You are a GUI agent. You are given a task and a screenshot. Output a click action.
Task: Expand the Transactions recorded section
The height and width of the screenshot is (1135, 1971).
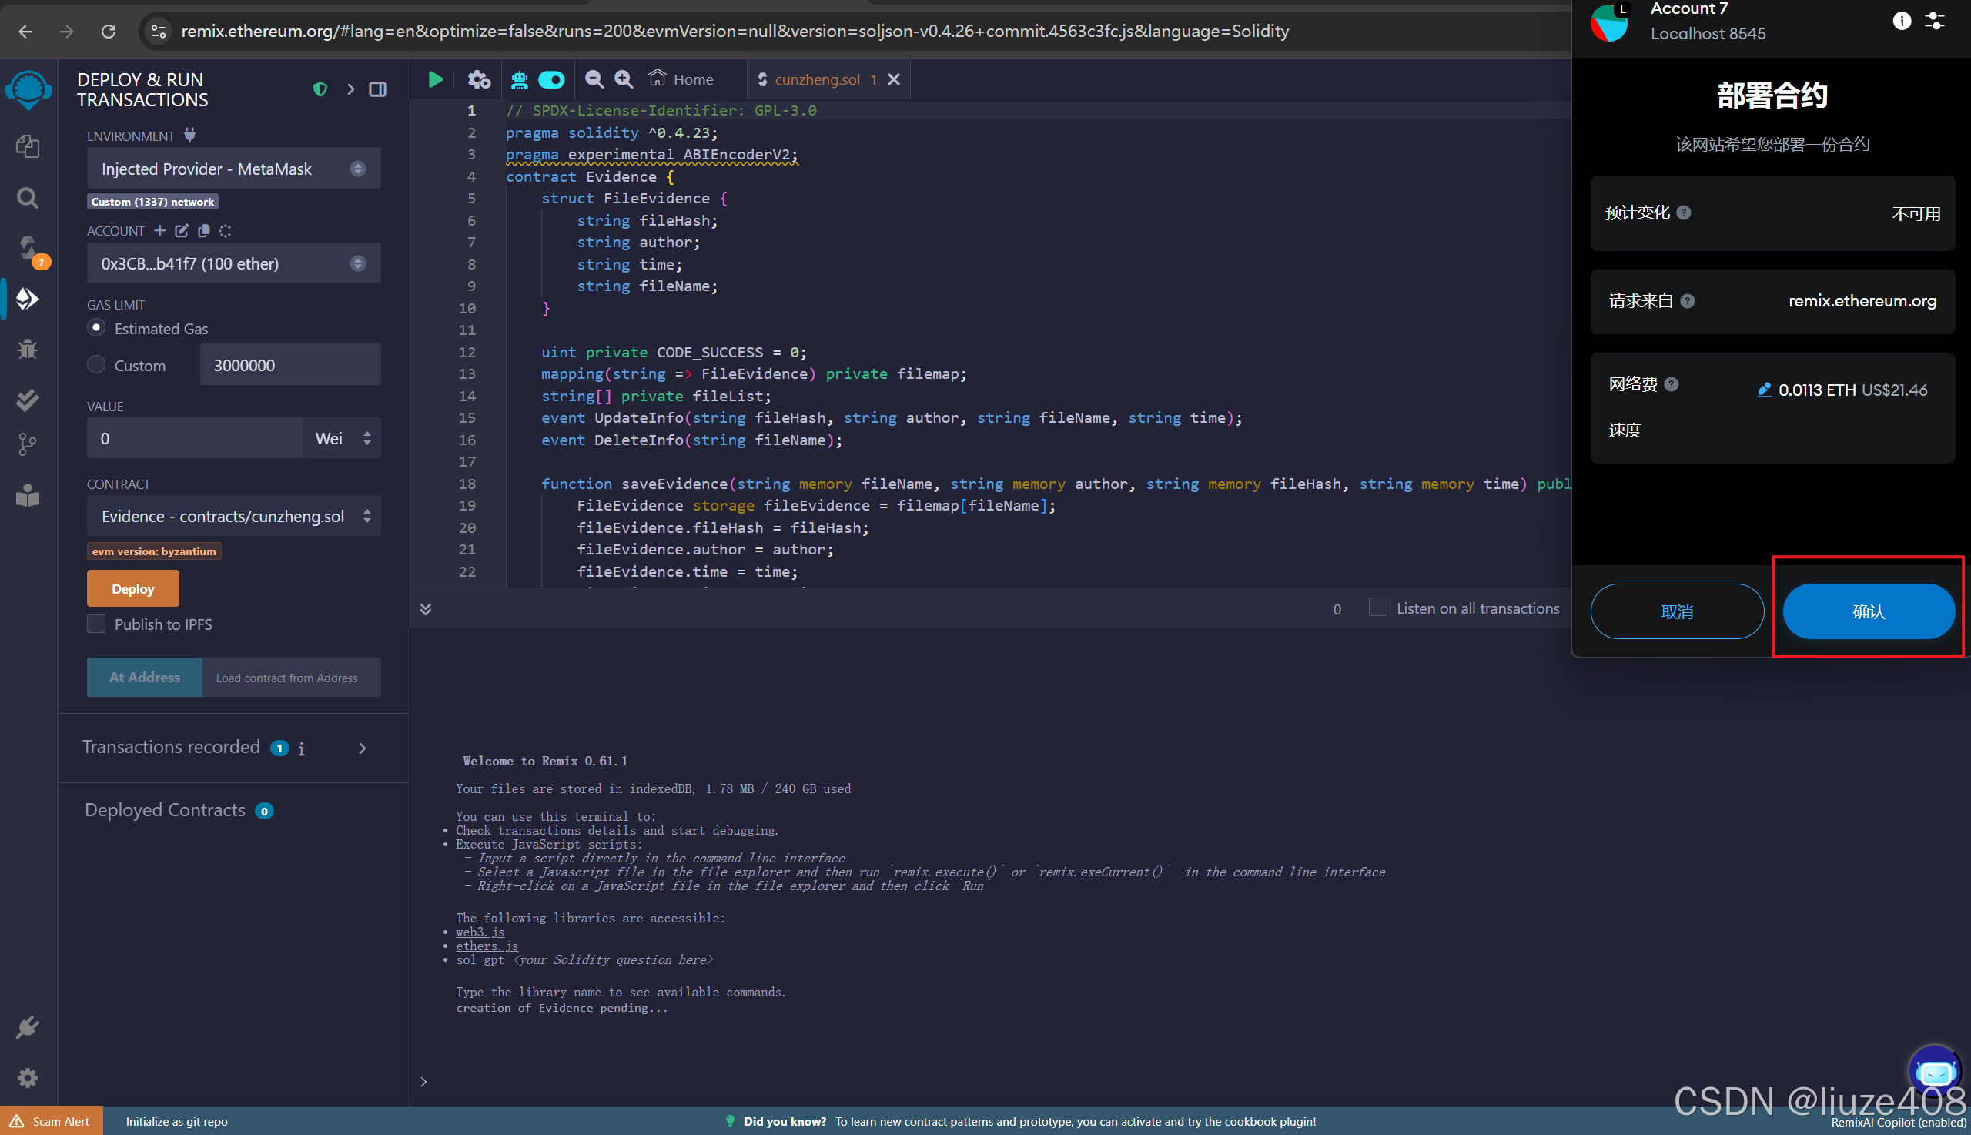[363, 748]
